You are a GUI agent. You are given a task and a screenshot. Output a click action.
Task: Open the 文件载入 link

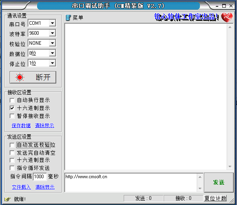click(x=21, y=187)
